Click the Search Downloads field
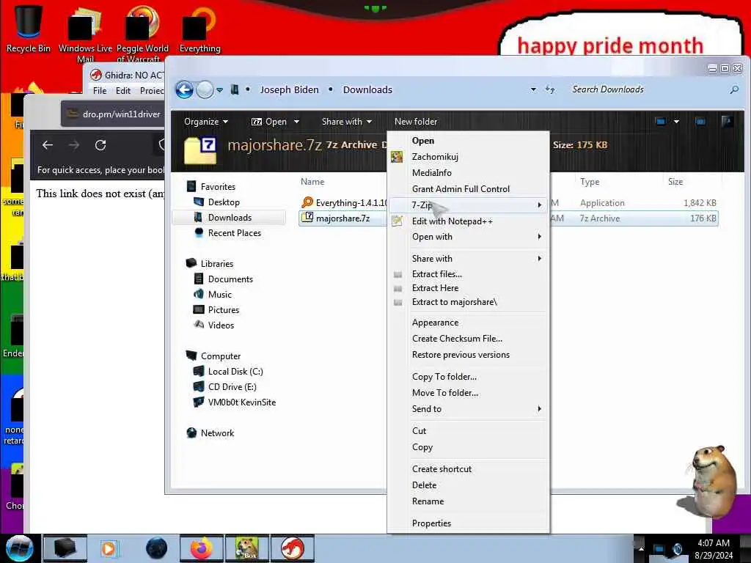 pos(647,89)
